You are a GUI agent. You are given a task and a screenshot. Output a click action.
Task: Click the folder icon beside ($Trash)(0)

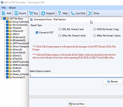(10, 59)
